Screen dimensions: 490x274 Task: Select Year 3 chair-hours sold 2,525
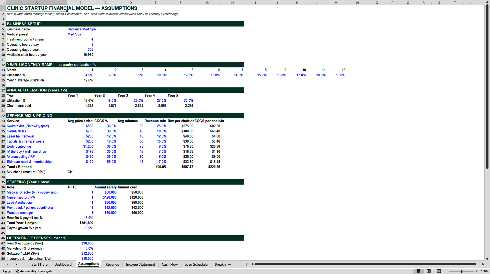tap(130, 106)
